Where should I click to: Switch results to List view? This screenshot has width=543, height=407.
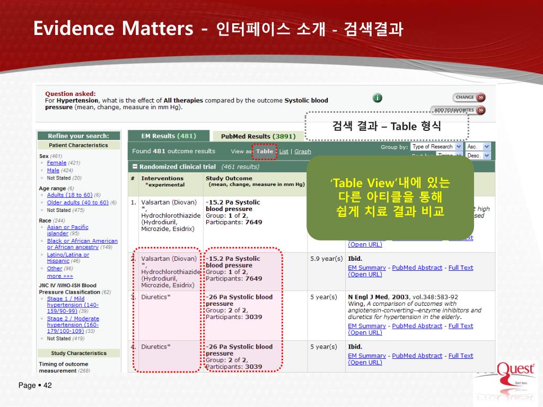[x=284, y=152]
